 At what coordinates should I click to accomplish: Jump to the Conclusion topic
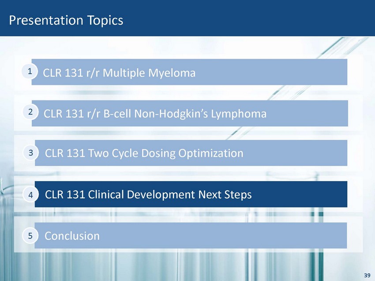[72, 236]
